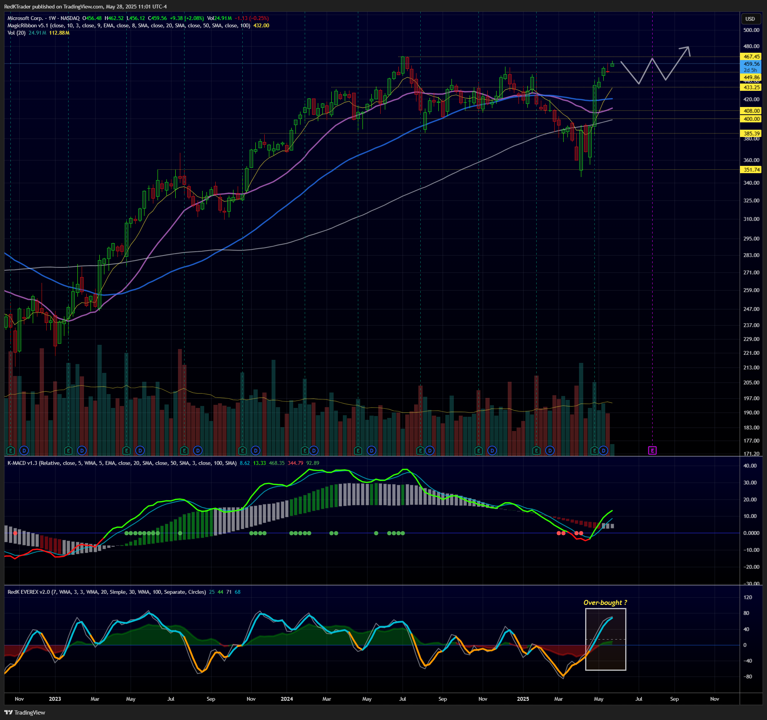Click the 2023 label on time axis
767x720 pixels.
tap(55, 699)
